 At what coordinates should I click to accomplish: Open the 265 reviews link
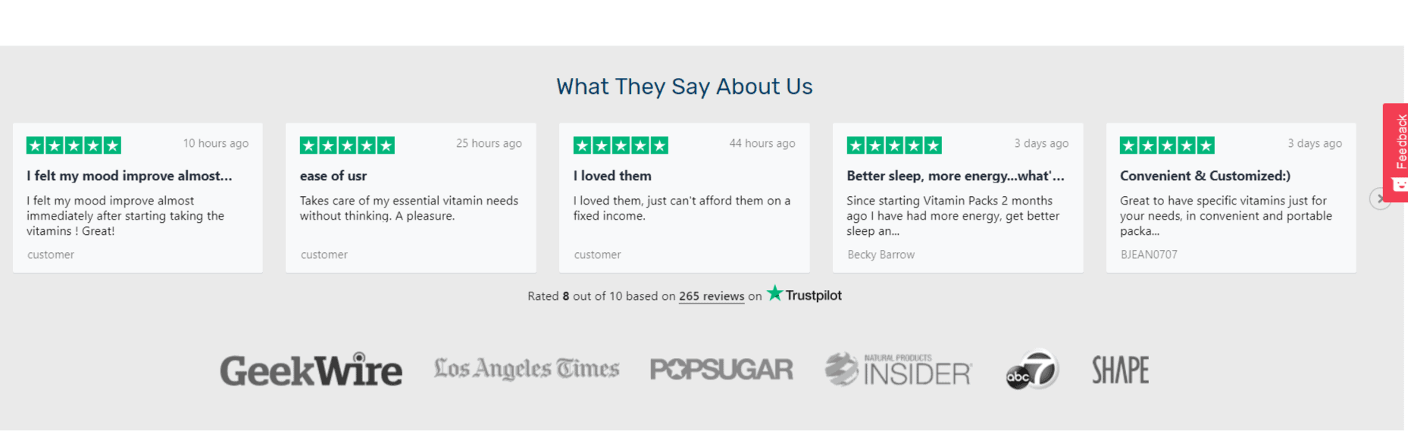pos(712,296)
